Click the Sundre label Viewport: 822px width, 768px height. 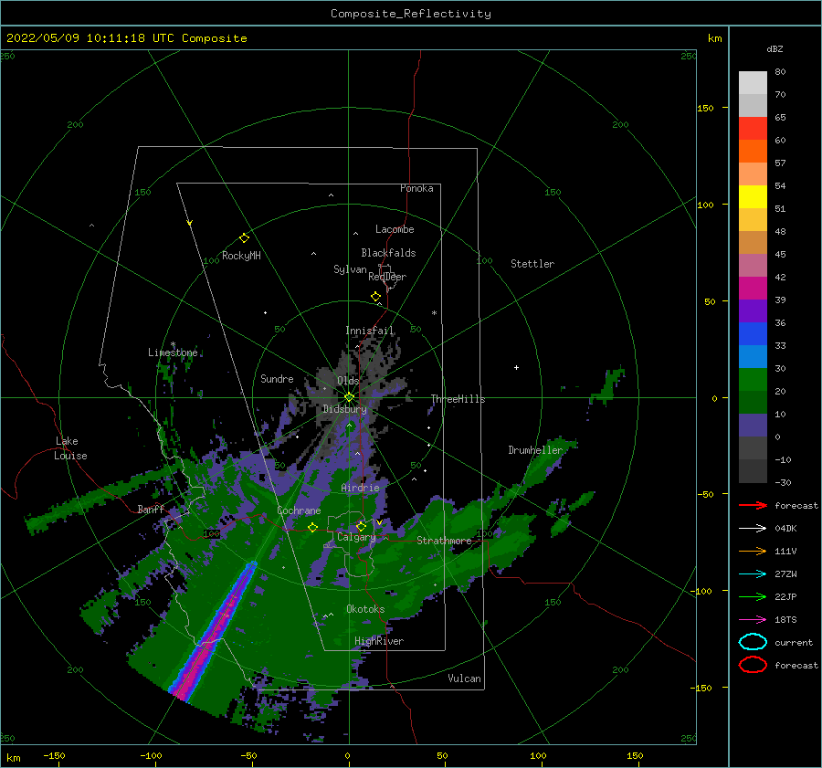click(x=277, y=378)
